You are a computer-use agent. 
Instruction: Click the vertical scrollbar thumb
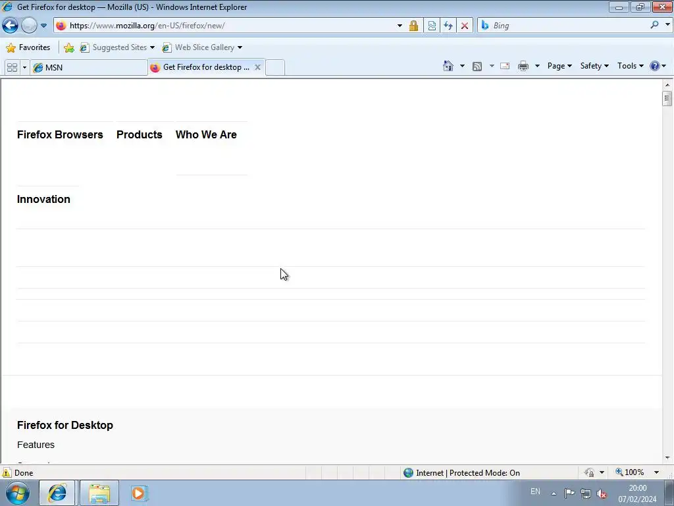click(667, 98)
